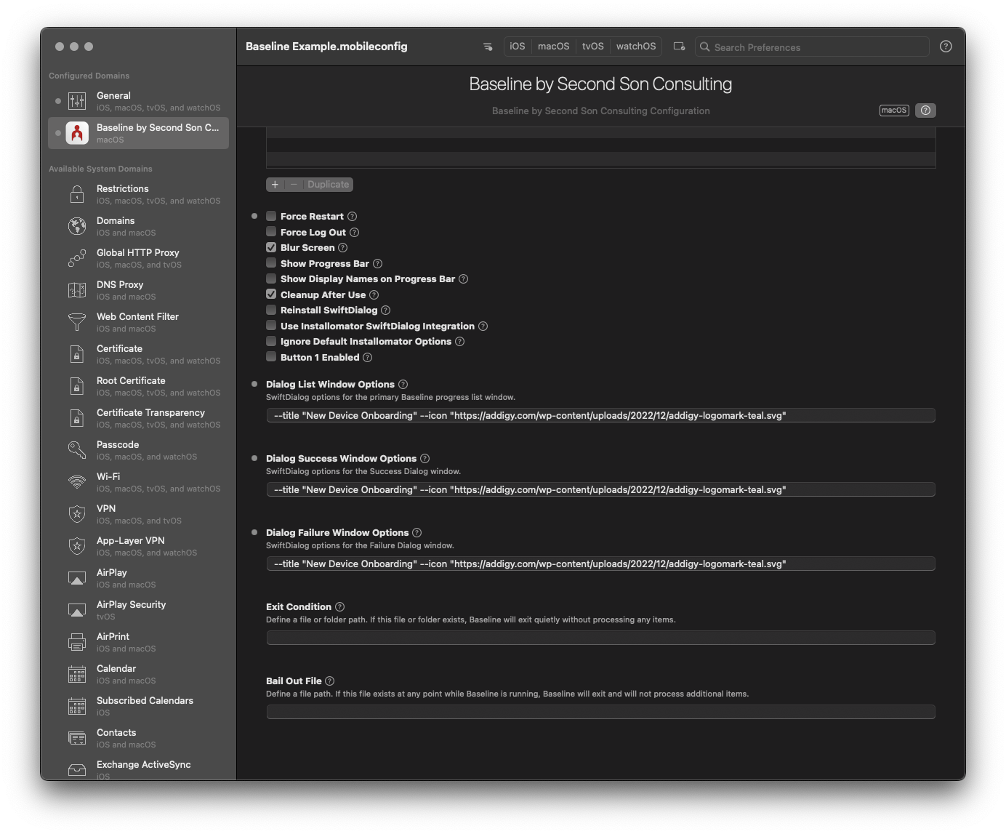The width and height of the screenshot is (1006, 834).
Task: Select the Domains globe icon
Action: point(77,226)
